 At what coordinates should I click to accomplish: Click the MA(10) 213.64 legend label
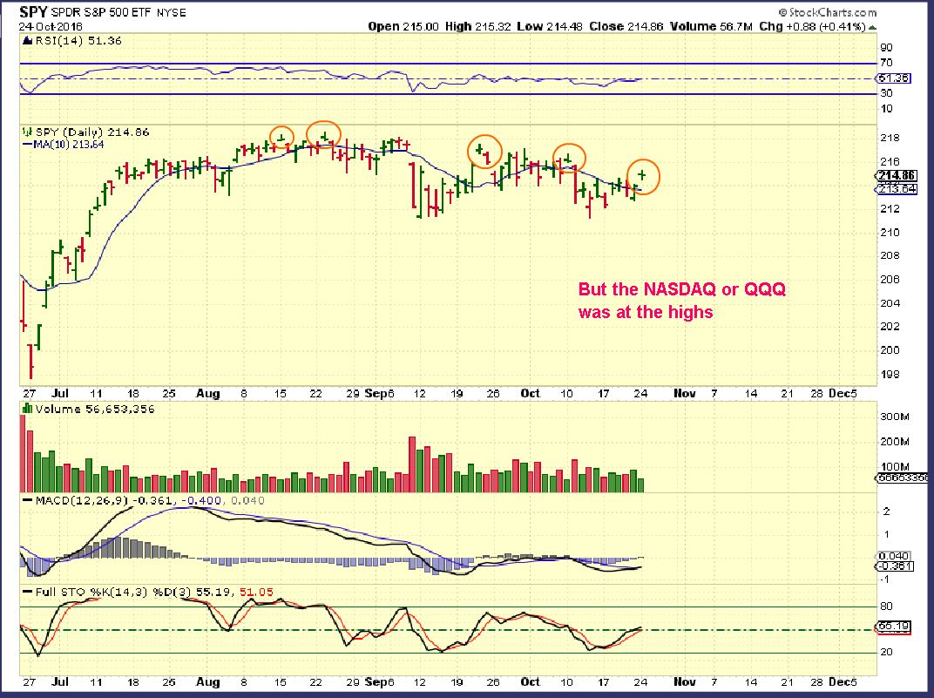click(69, 145)
